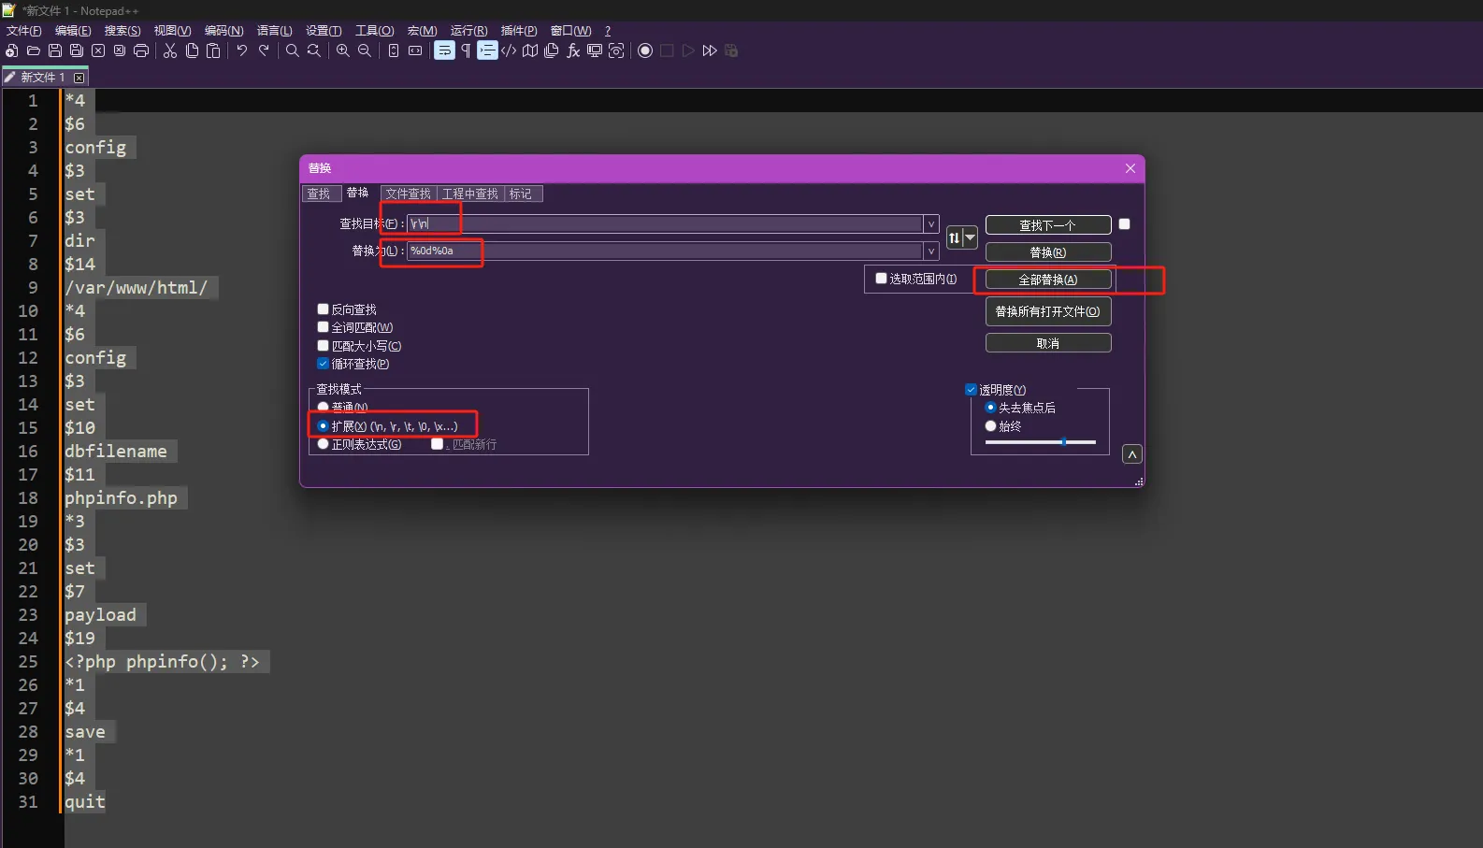Close the 新文件 1 document tab
The height and width of the screenshot is (848, 1483).
click(x=79, y=78)
